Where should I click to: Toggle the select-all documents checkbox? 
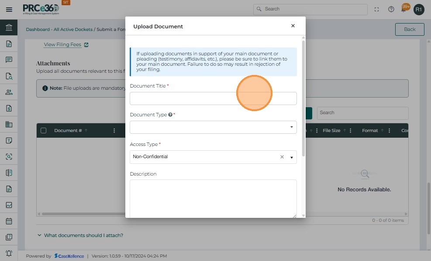pos(43,130)
